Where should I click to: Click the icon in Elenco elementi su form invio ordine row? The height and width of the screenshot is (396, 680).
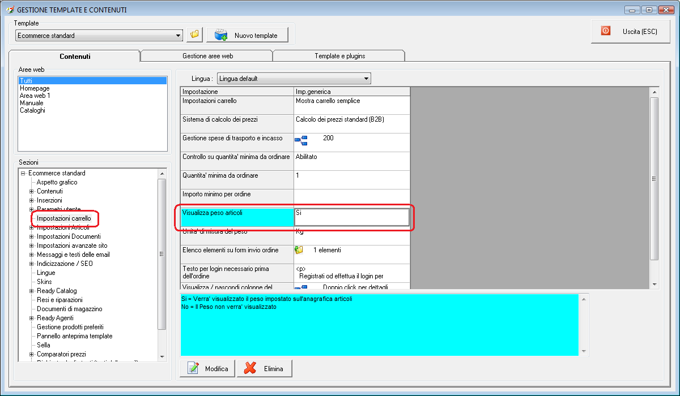pos(299,250)
